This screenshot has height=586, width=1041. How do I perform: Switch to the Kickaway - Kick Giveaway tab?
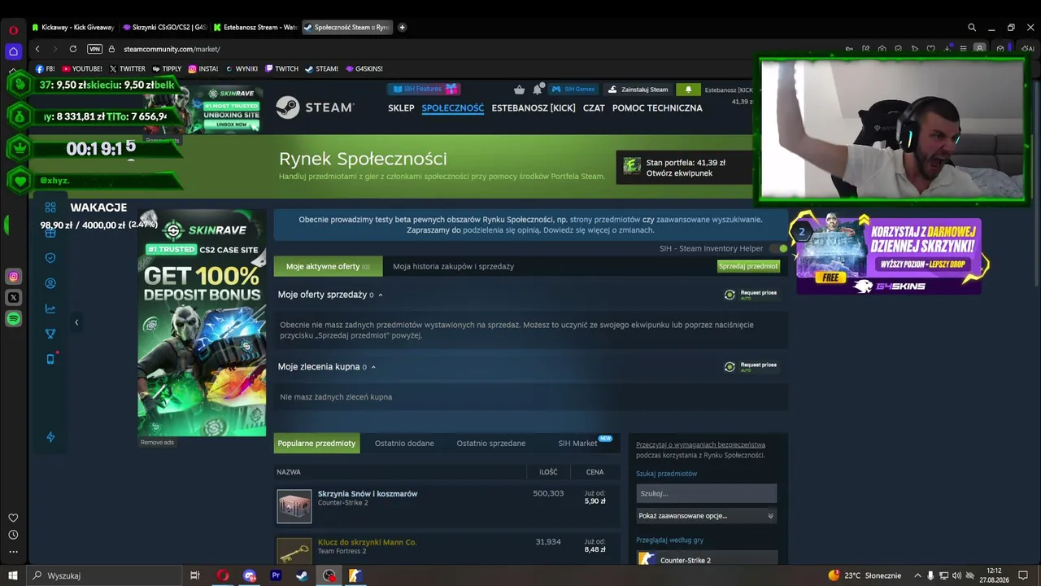(x=74, y=27)
